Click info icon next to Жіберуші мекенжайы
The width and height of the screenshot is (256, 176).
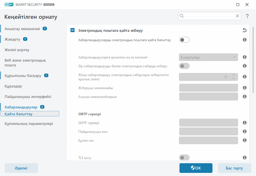(x=244, y=88)
